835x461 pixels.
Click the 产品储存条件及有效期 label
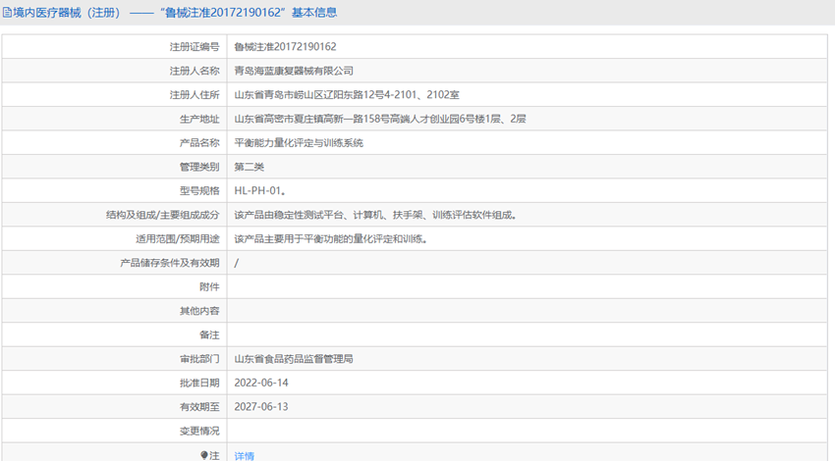(x=170, y=263)
